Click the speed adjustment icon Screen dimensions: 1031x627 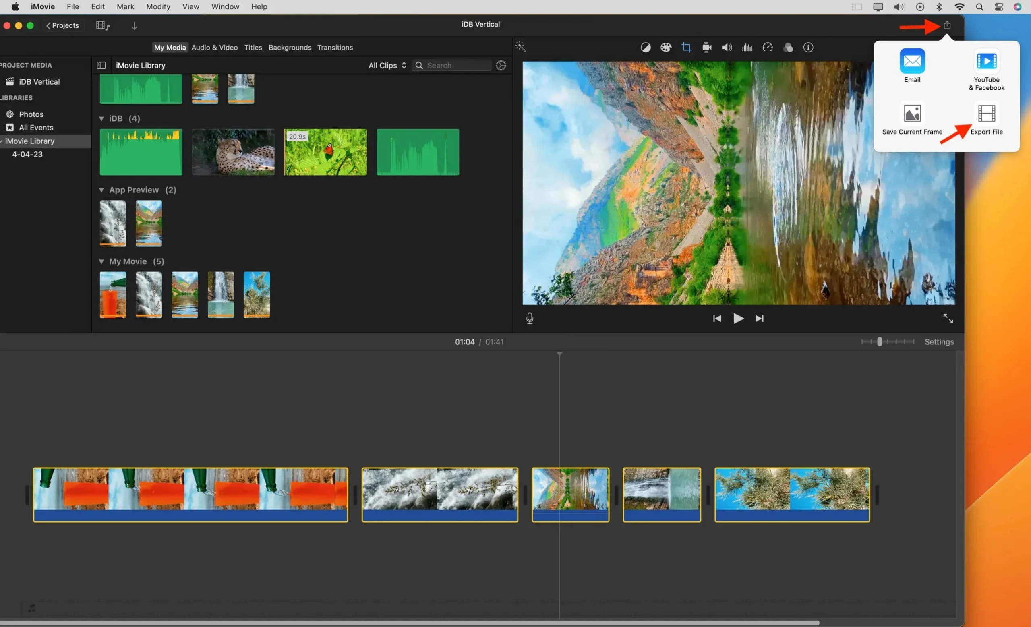click(767, 47)
